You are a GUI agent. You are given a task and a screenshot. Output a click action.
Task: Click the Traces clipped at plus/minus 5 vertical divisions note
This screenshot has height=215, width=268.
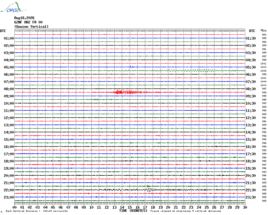[x=186, y=211]
